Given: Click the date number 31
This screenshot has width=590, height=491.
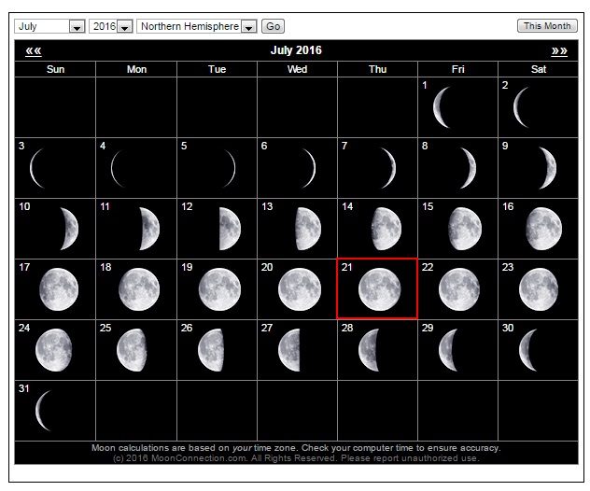Looking at the screenshot, I should click(24, 388).
